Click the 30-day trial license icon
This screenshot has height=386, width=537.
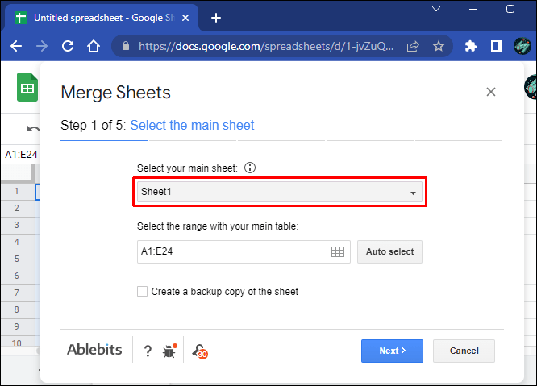[199, 351]
